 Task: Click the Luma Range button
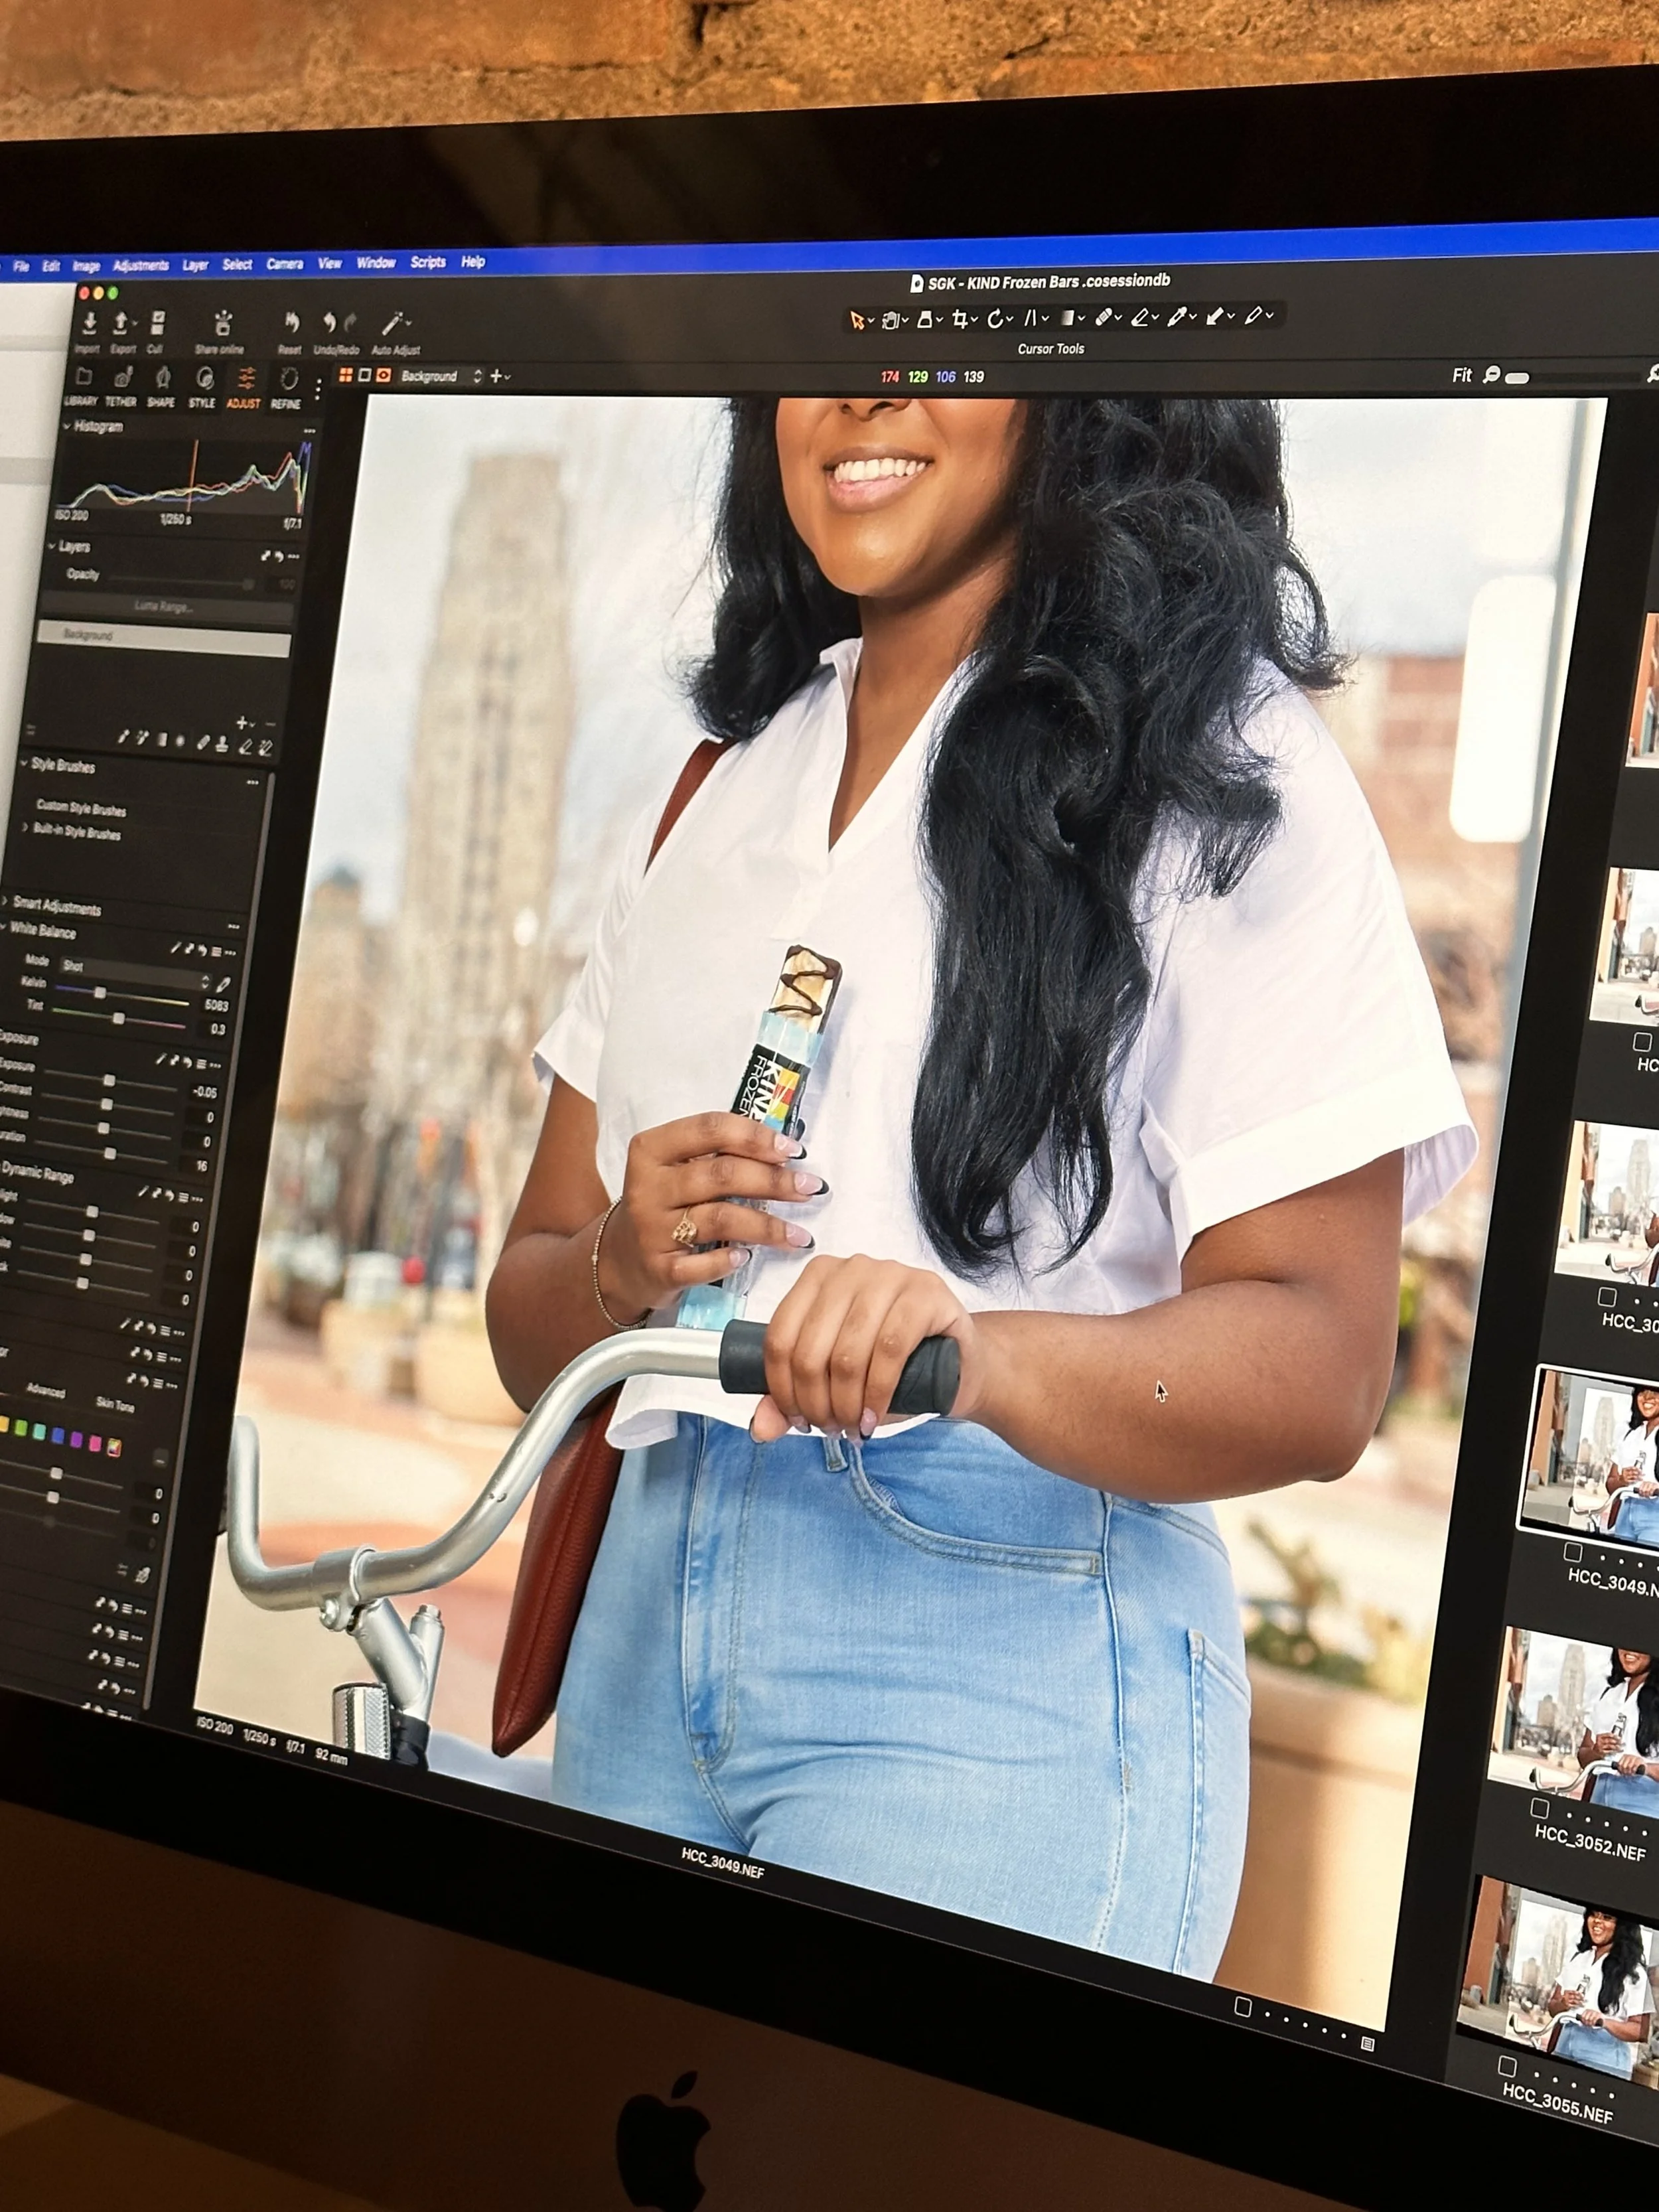tap(163, 607)
